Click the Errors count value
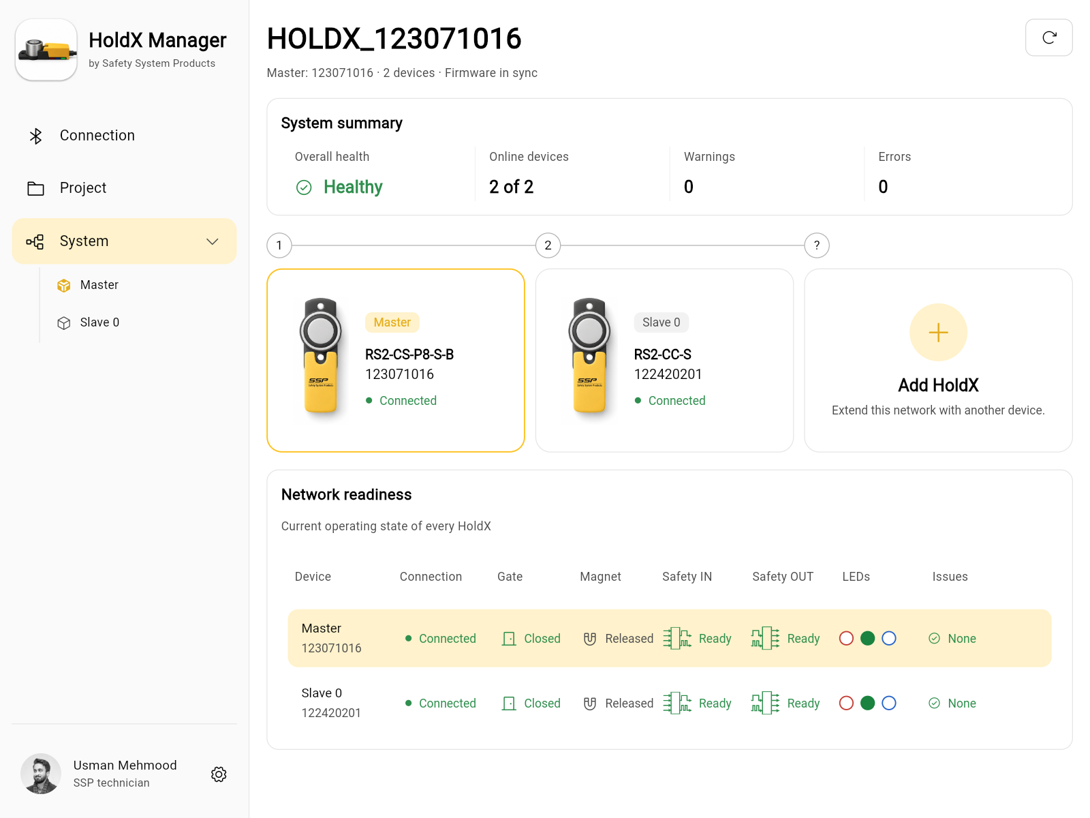 [883, 187]
